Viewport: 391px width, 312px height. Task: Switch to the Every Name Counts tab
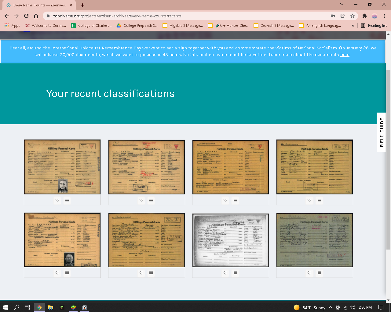click(x=40, y=5)
